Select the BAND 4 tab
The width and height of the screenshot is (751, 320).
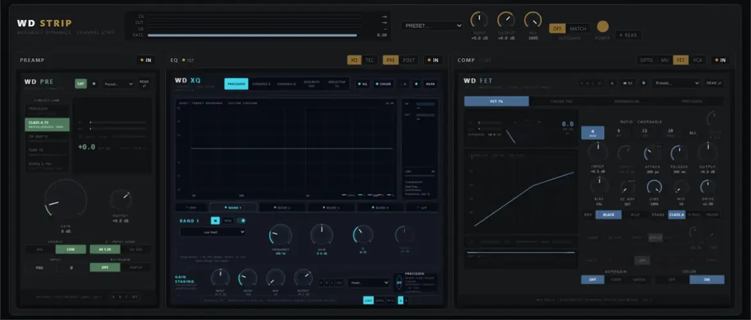pyautogui.click(x=380, y=207)
